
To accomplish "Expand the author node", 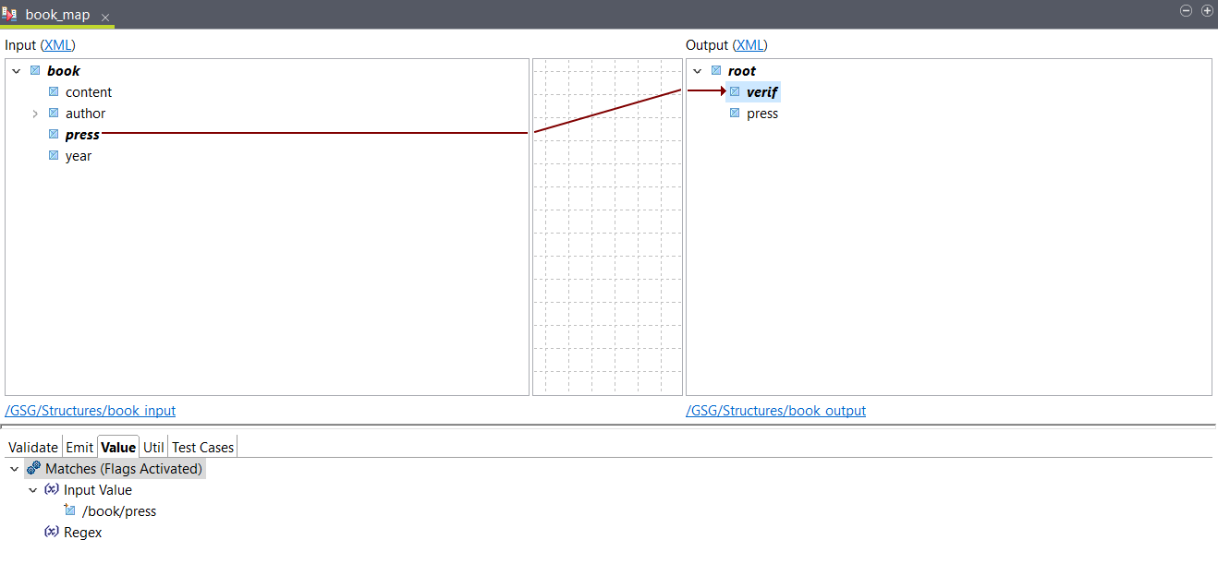I will tap(35, 114).
